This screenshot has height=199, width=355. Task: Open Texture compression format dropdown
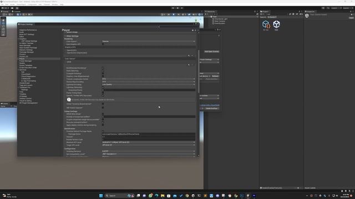click(x=149, y=79)
